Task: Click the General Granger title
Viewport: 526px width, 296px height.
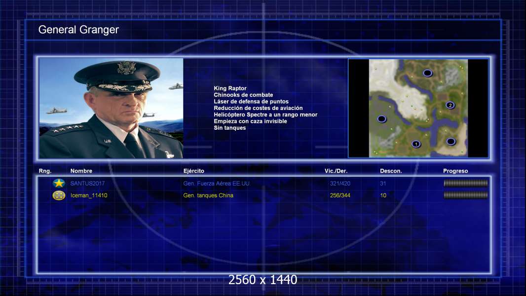Action: pos(78,30)
